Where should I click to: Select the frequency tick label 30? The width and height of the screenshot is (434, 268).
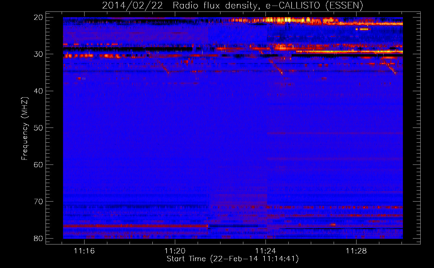38,54
